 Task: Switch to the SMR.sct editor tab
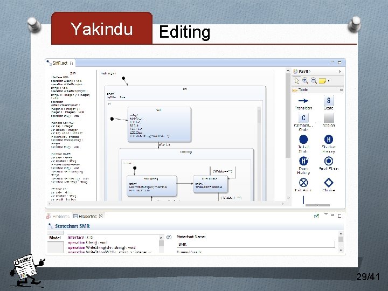(x=60, y=63)
